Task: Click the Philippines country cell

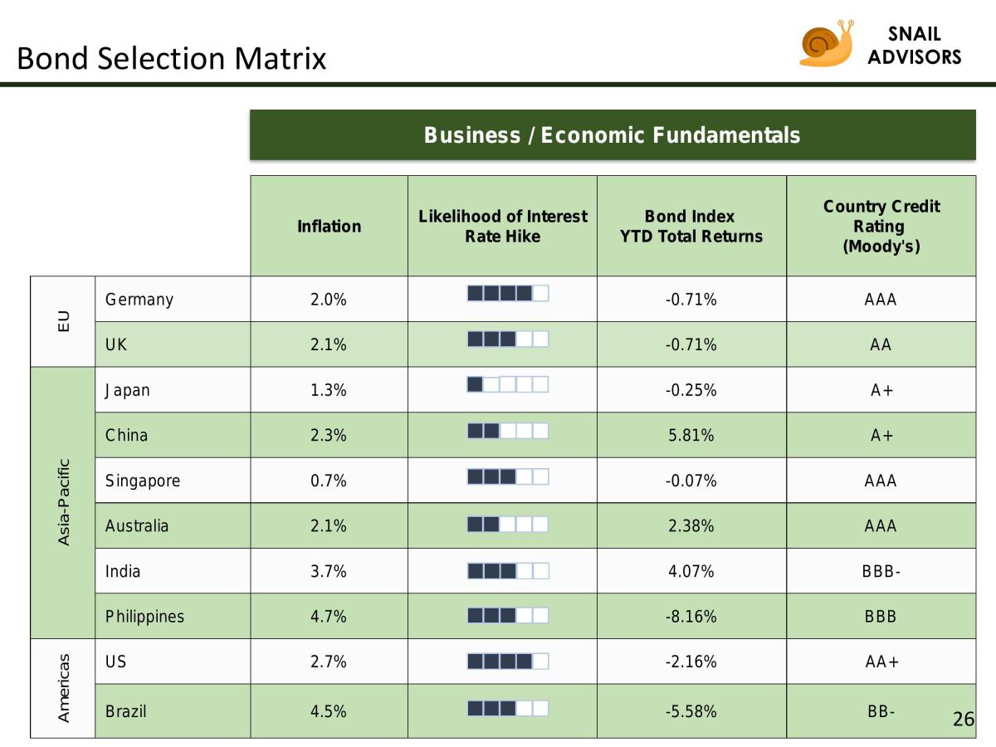Action: point(173,616)
